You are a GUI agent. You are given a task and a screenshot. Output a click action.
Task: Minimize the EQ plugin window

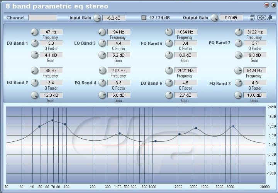point(267,5)
